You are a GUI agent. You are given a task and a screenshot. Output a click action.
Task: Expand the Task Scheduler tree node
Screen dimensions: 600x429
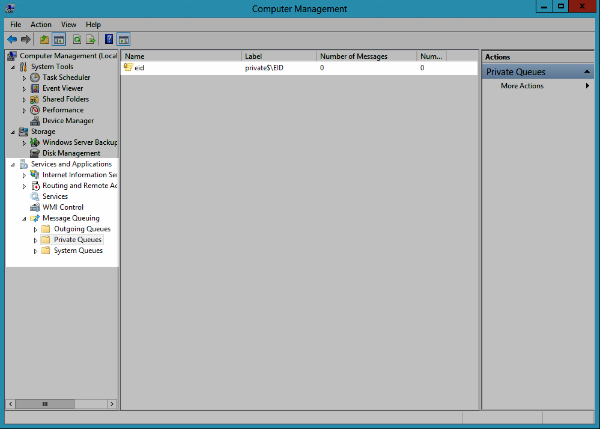pos(24,78)
